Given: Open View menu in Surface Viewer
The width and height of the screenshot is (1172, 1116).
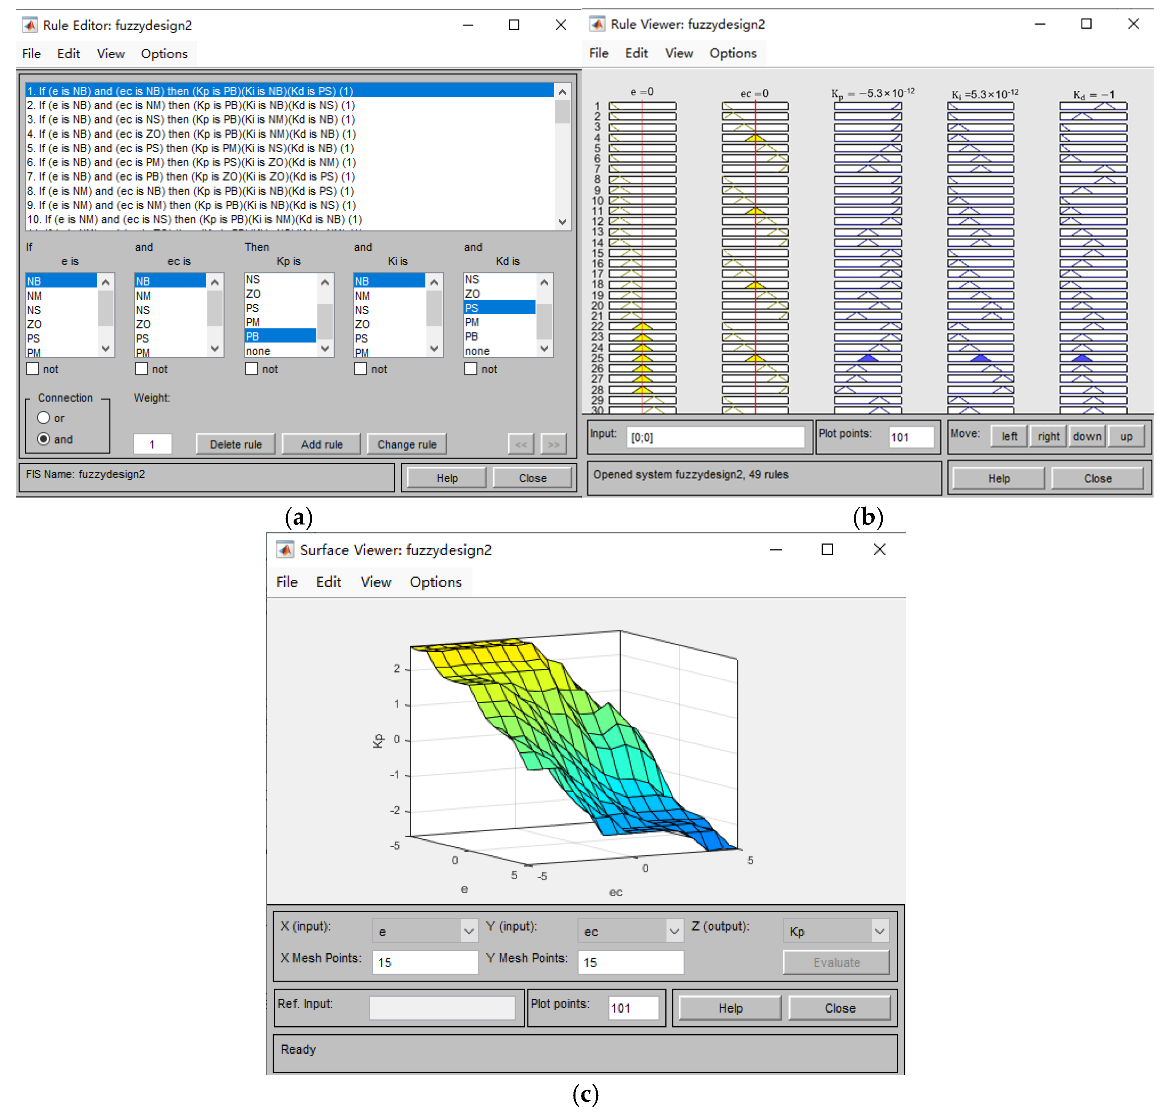Looking at the screenshot, I should tap(376, 582).
